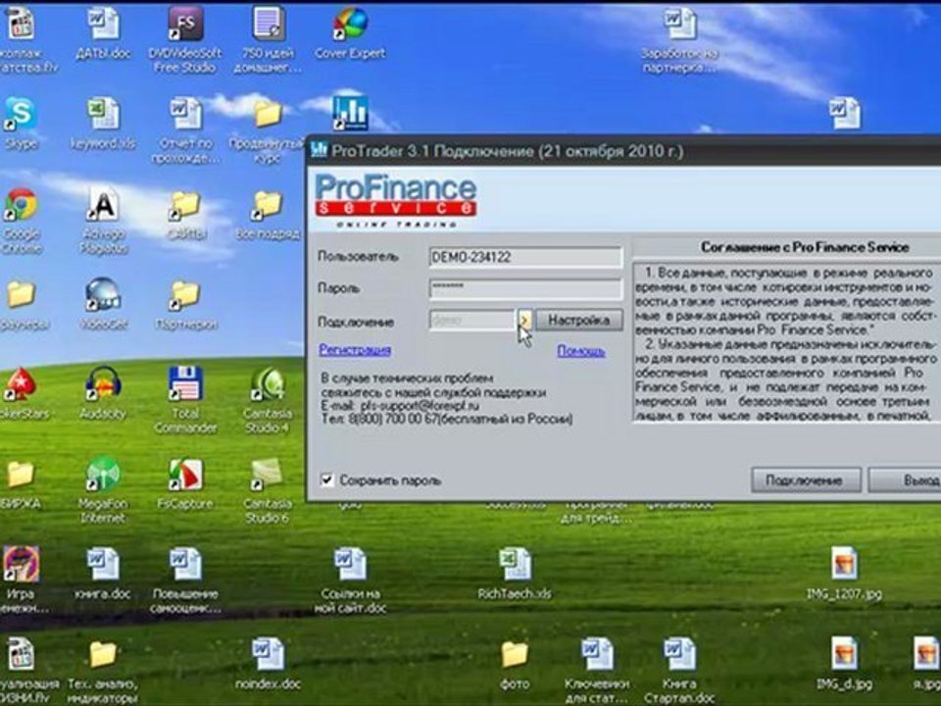This screenshot has height=706, width=941.
Task: Open the САЙТЫ folder shortcut
Action: 185,205
